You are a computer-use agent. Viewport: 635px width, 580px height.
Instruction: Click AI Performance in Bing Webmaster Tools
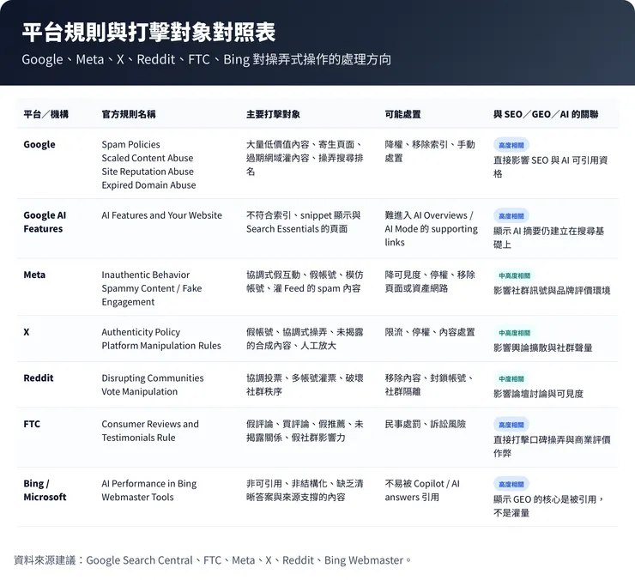(x=148, y=490)
